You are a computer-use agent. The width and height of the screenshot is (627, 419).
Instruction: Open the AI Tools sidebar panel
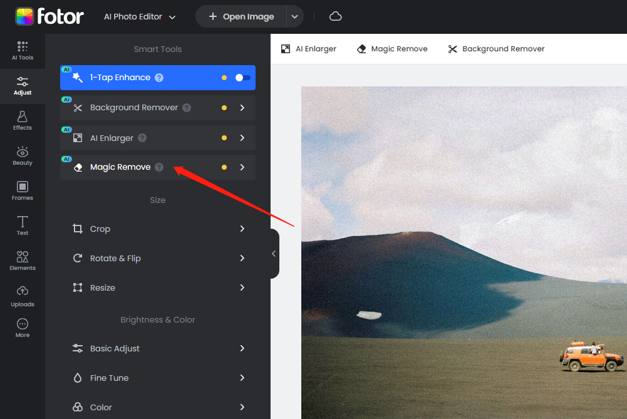23,51
